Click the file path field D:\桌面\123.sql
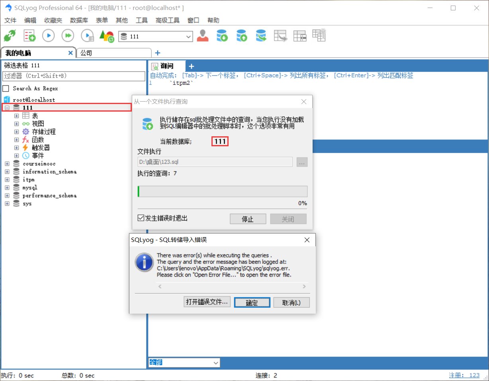489x381 pixels. click(215, 162)
